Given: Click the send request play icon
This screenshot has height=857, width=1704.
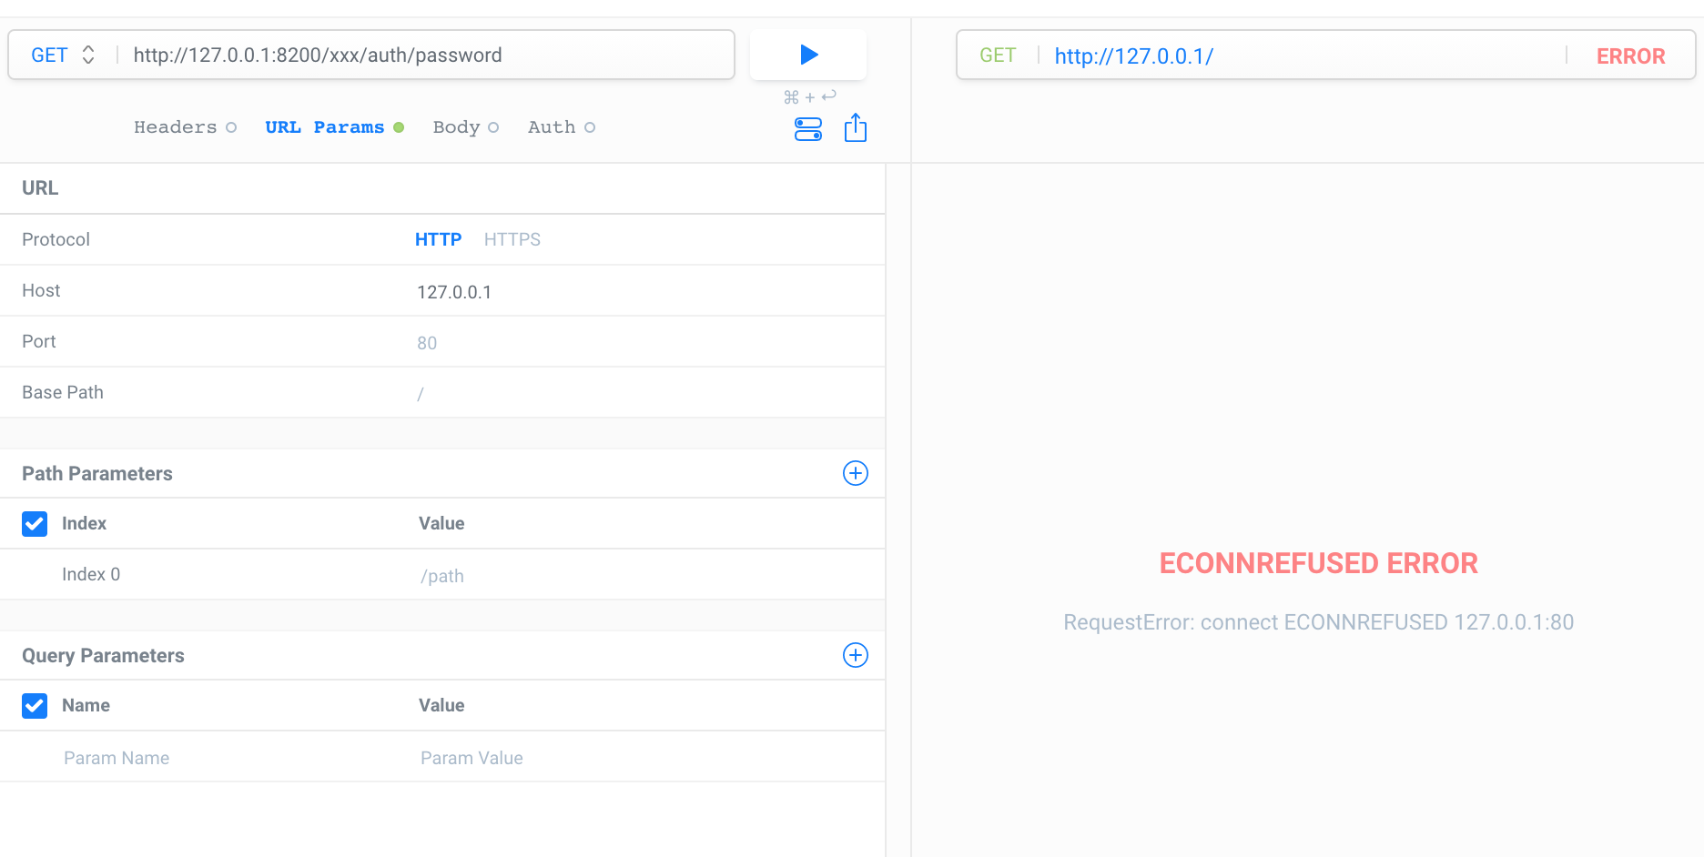Looking at the screenshot, I should (x=807, y=55).
